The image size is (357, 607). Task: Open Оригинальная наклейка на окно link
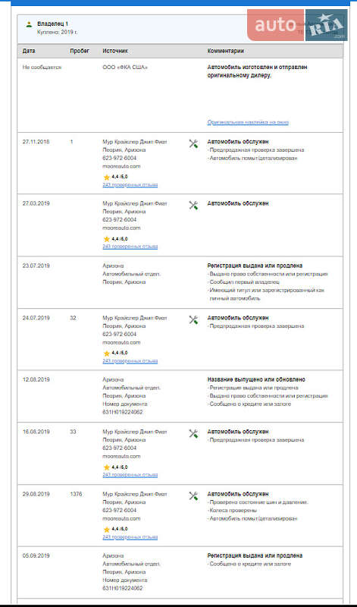[248, 122]
